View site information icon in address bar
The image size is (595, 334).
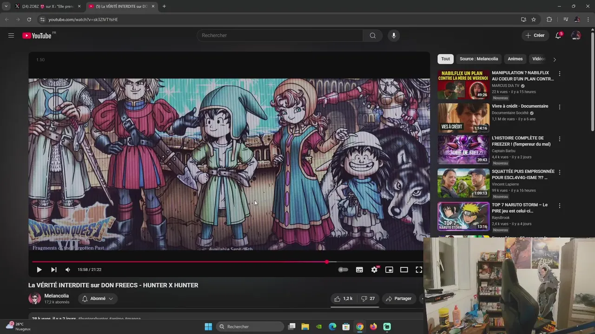coord(42,19)
